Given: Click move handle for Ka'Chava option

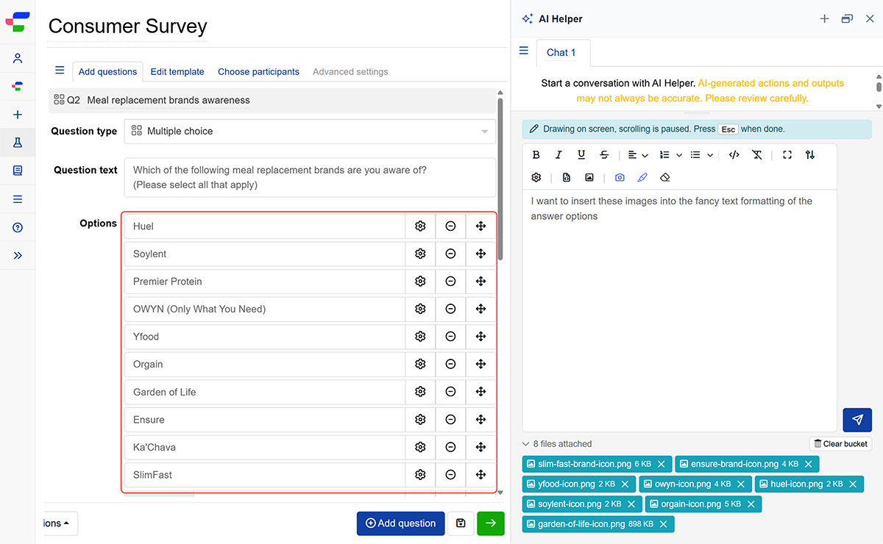Looking at the screenshot, I should [x=480, y=447].
